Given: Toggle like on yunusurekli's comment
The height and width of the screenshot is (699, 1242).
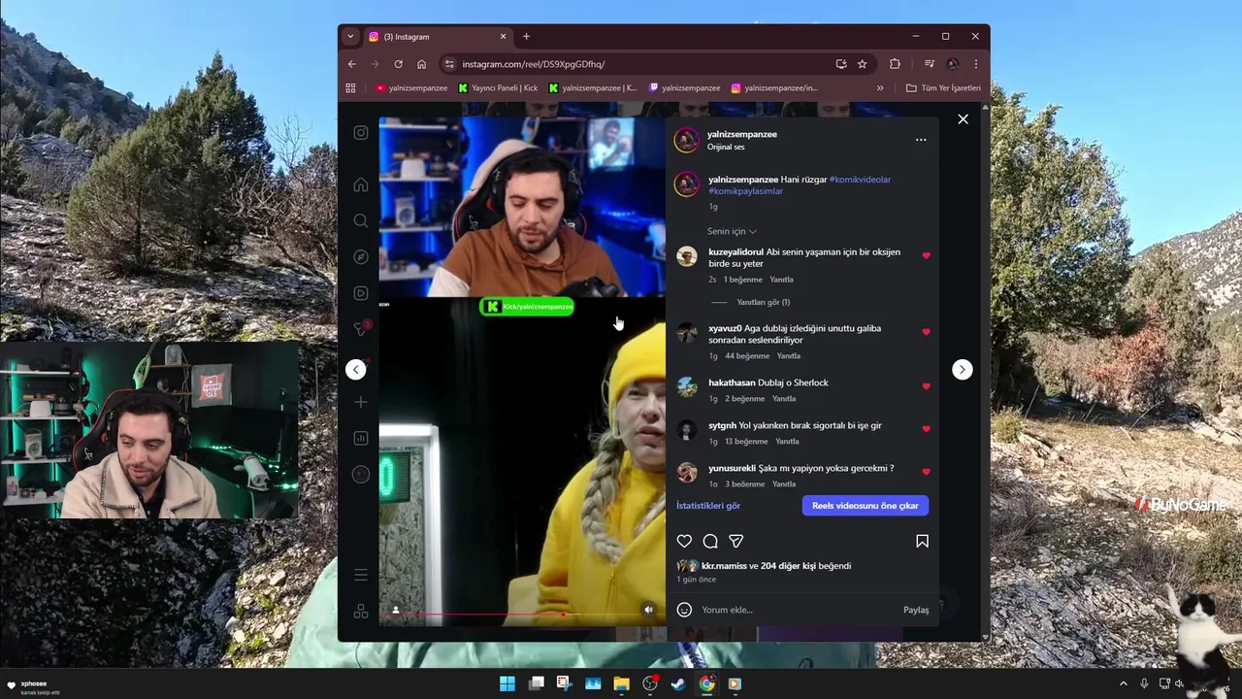Looking at the screenshot, I should coord(926,472).
